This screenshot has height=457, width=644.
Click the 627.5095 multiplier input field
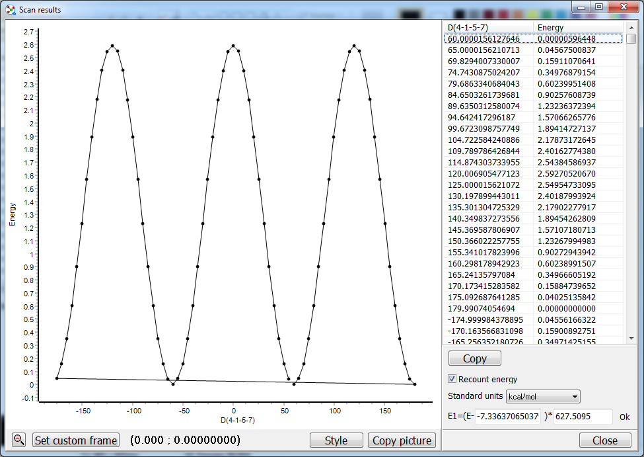pyautogui.click(x=583, y=417)
